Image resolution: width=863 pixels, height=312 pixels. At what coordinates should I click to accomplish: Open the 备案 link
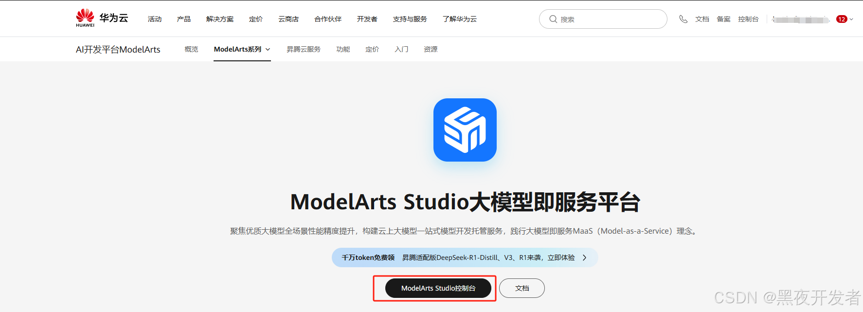[723, 19]
